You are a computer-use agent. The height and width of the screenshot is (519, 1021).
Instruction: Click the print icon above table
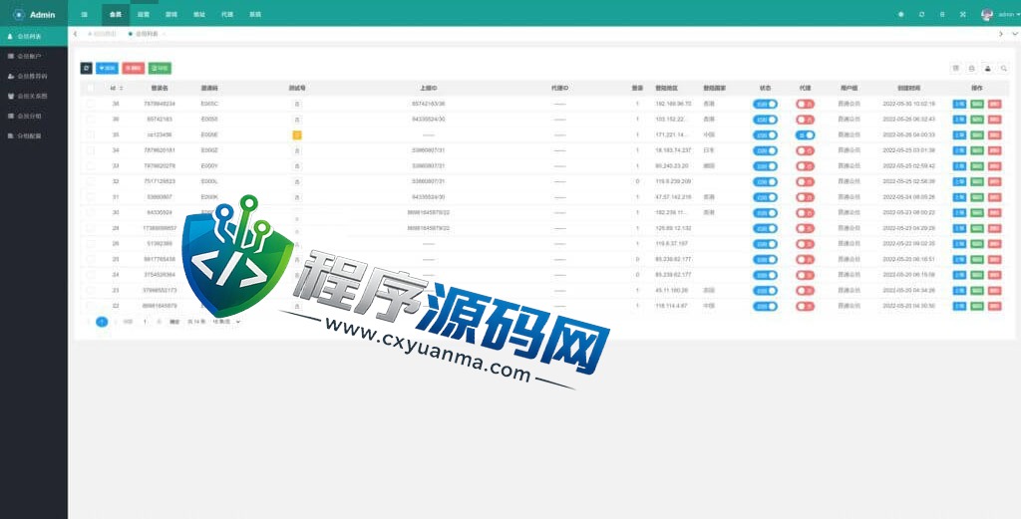[x=971, y=68]
